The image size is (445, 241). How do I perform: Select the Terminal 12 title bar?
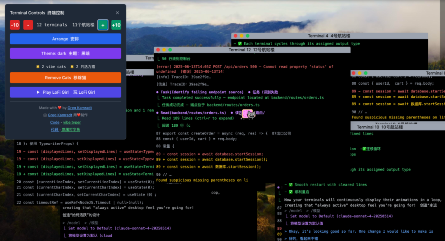click(x=252, y=50)
